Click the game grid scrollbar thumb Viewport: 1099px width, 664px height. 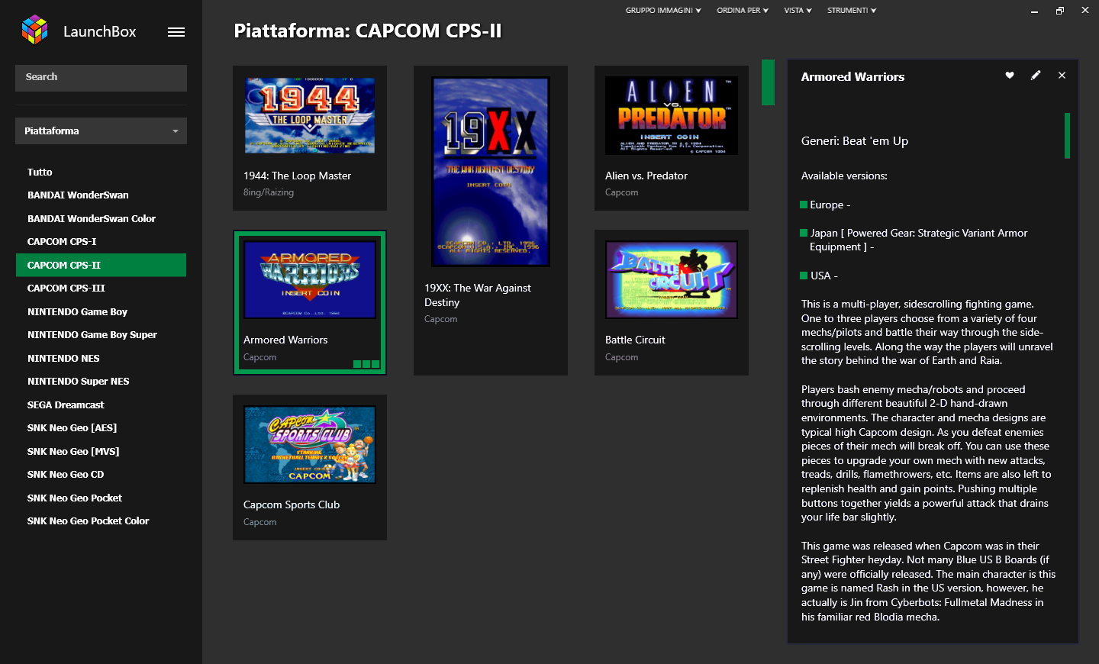coord(768,82)
